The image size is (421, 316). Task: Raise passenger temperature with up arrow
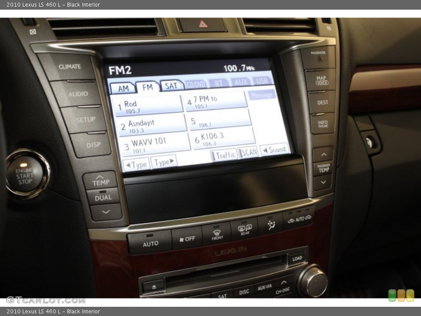[x=323, y=154]
